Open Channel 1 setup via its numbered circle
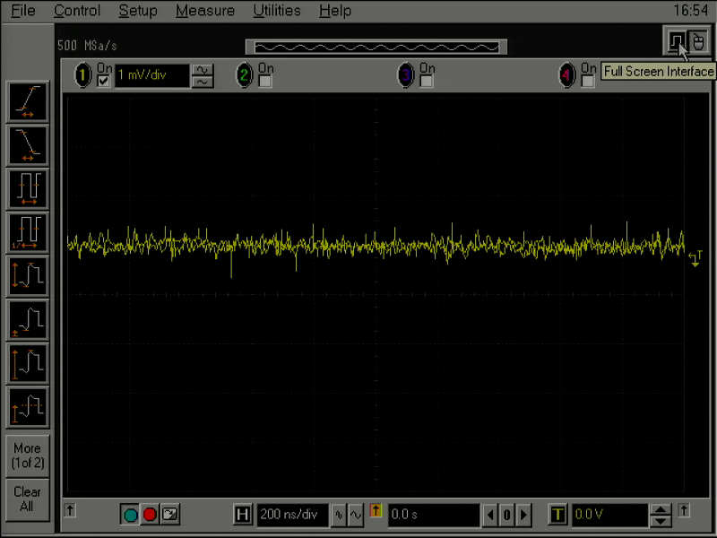Viewport: 717px width, 538px height. 82,75
